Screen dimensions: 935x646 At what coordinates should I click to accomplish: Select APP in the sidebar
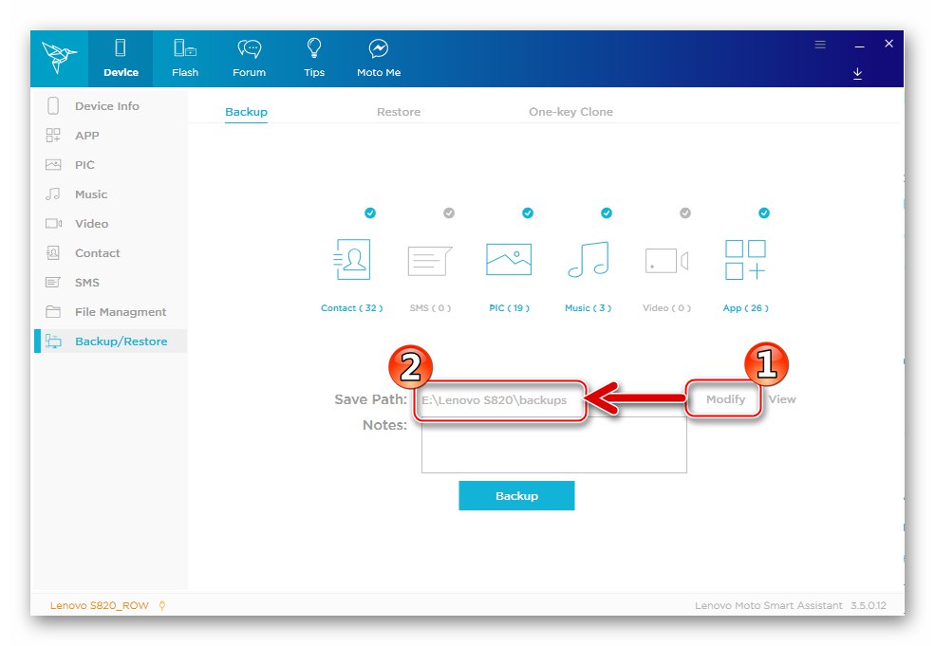point(111,136)
